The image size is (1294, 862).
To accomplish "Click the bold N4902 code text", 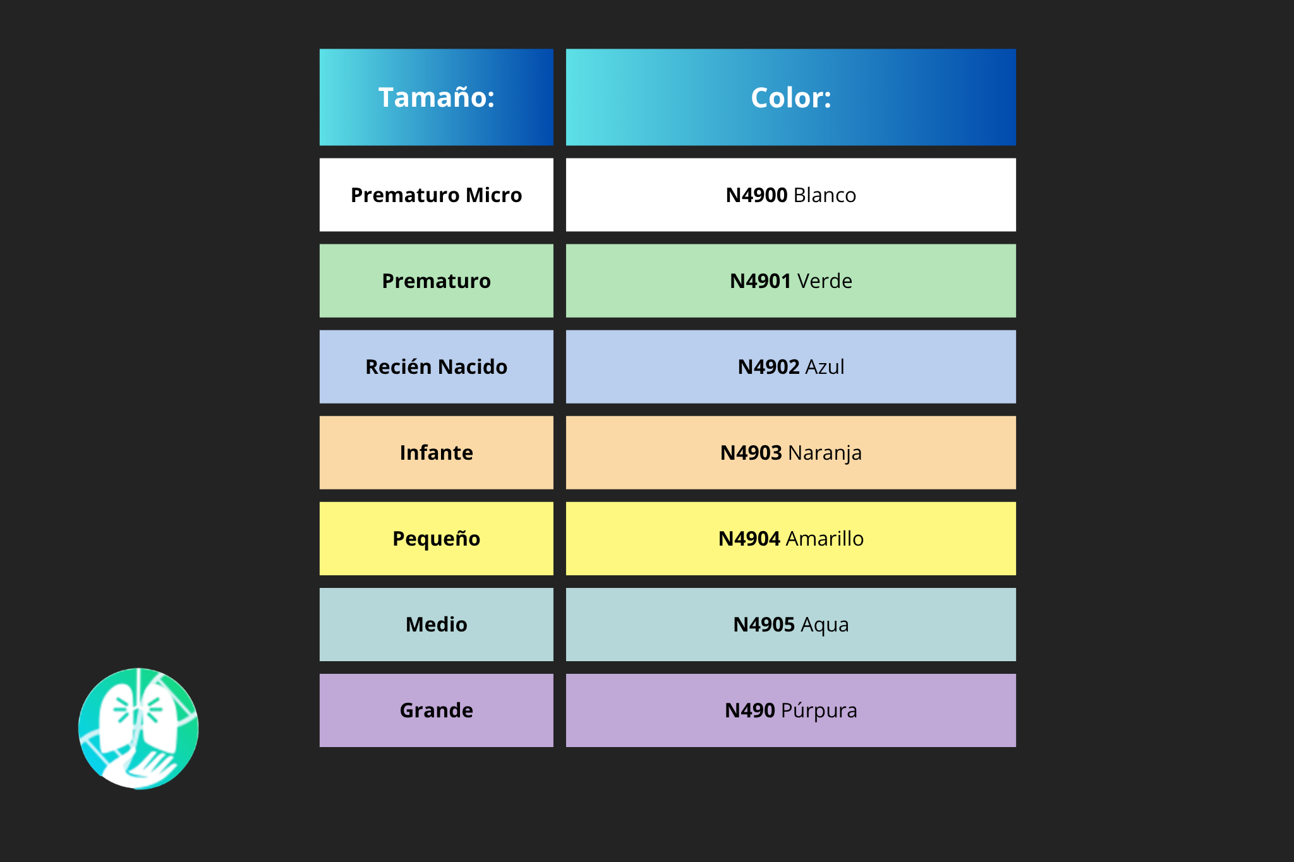I will coord(768,367).
